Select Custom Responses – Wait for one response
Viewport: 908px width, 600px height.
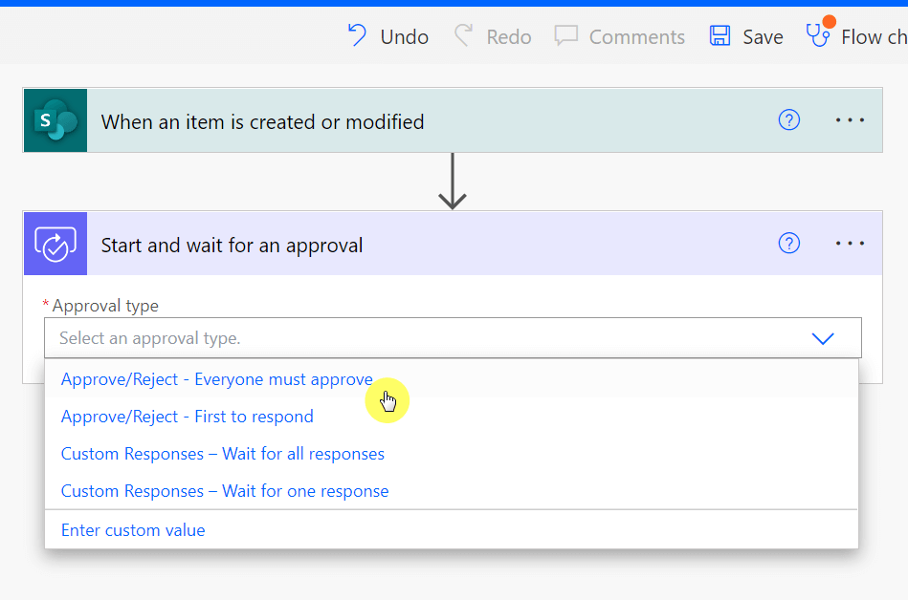click(x=451, y=491)
